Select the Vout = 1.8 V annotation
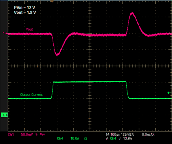This screenshot has height=144, width=172. click(25, 12)
